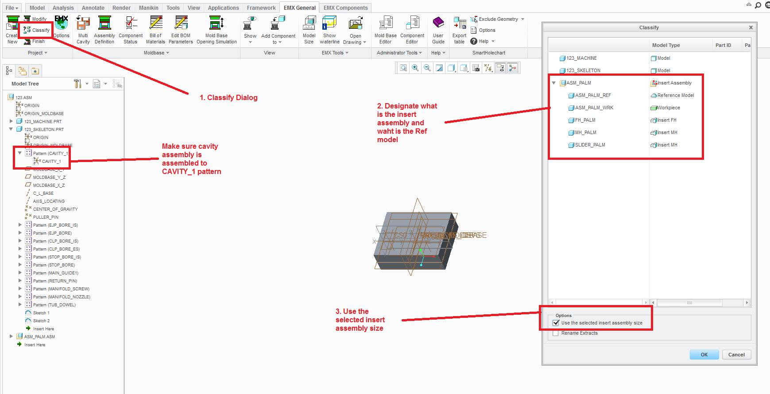770x394 pixels.
Task: Collapse the Pattern (CAVITY_1) node
Action: (19, 153)
